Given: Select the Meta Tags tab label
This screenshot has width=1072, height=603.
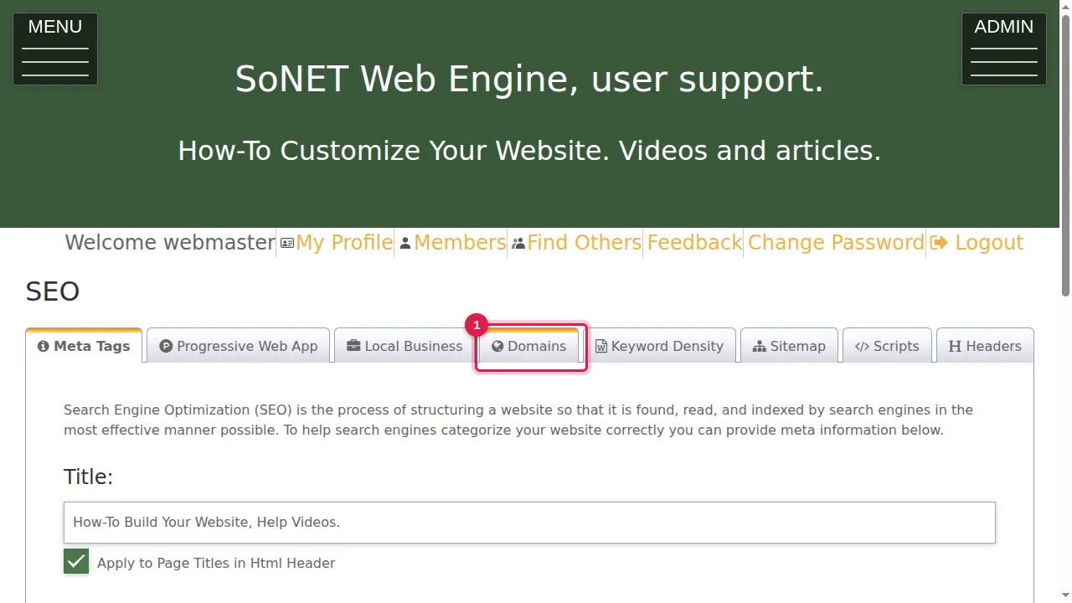Looking at the screenshot, I should [x=92, y=346].
